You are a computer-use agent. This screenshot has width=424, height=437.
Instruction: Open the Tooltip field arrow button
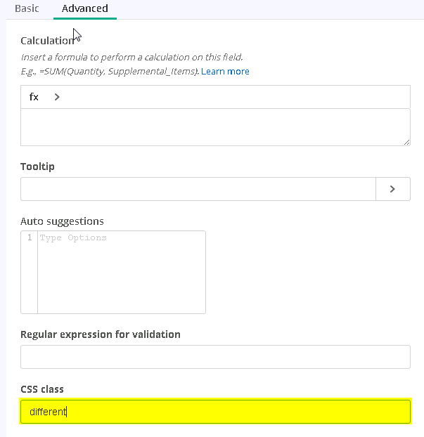point(393,189)
